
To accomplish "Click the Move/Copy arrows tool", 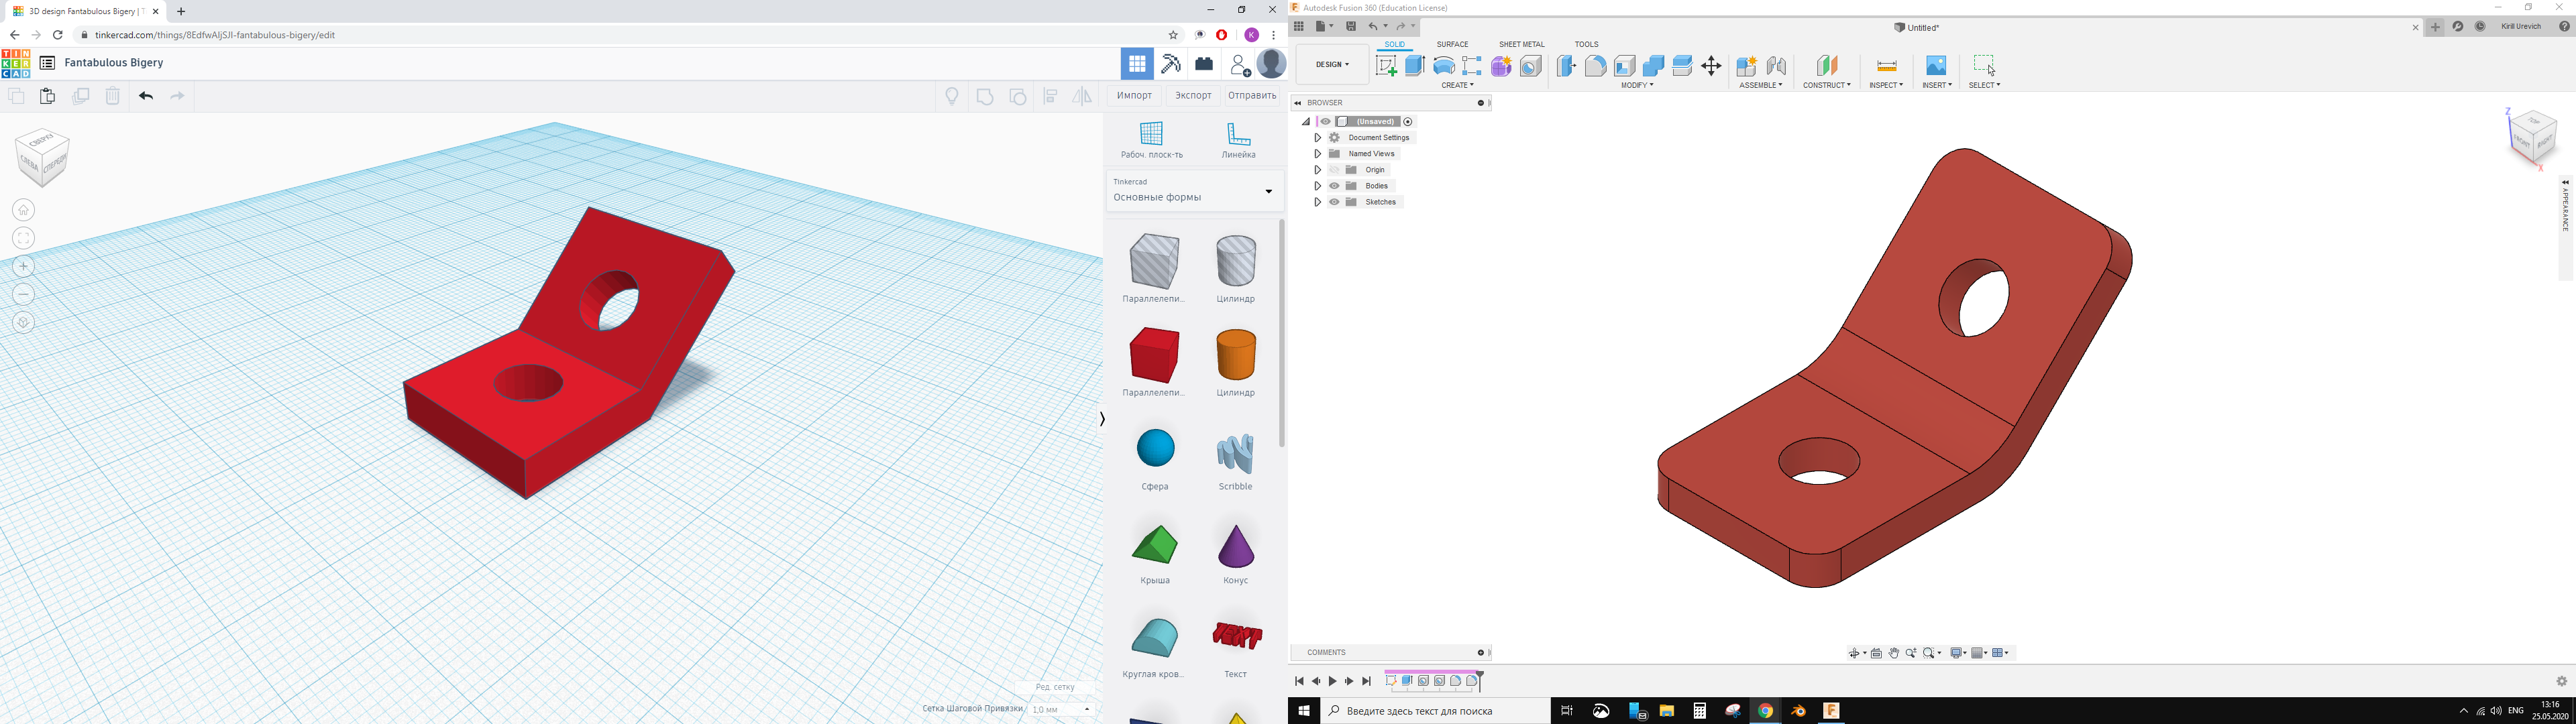I will (1712, 66).
